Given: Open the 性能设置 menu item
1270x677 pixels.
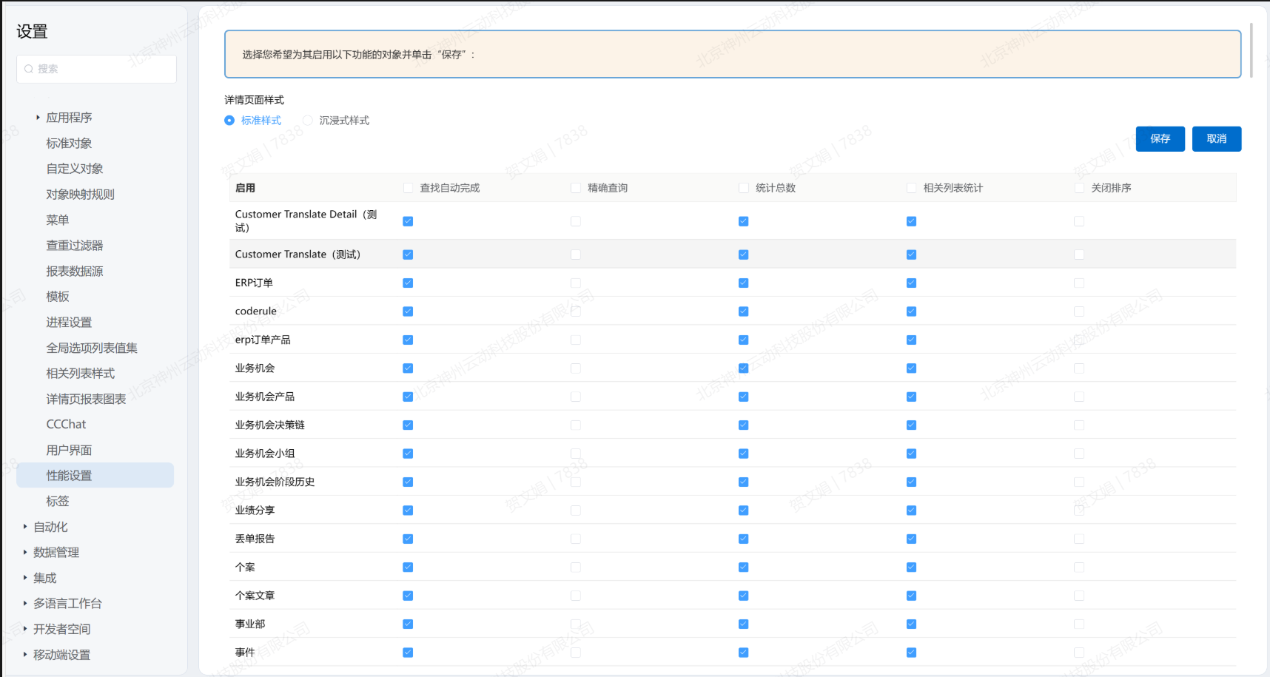Looking at the screenshot, I should pos(69,476).
